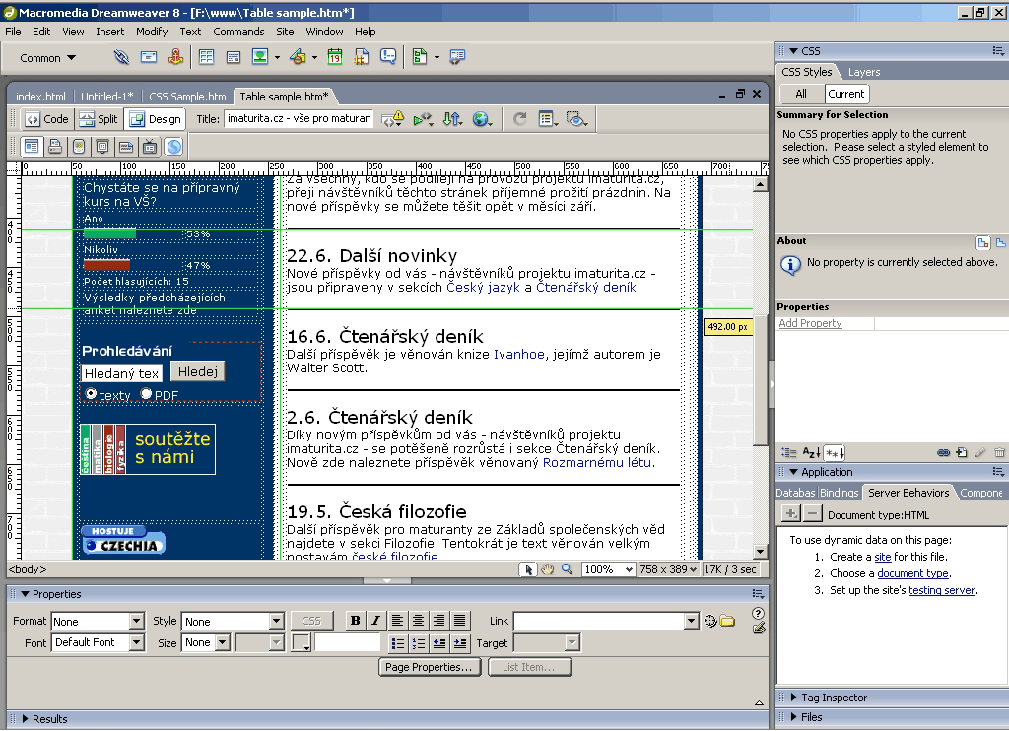Open the Font dropdown
1009x731 pixels.
coord(136,642)
